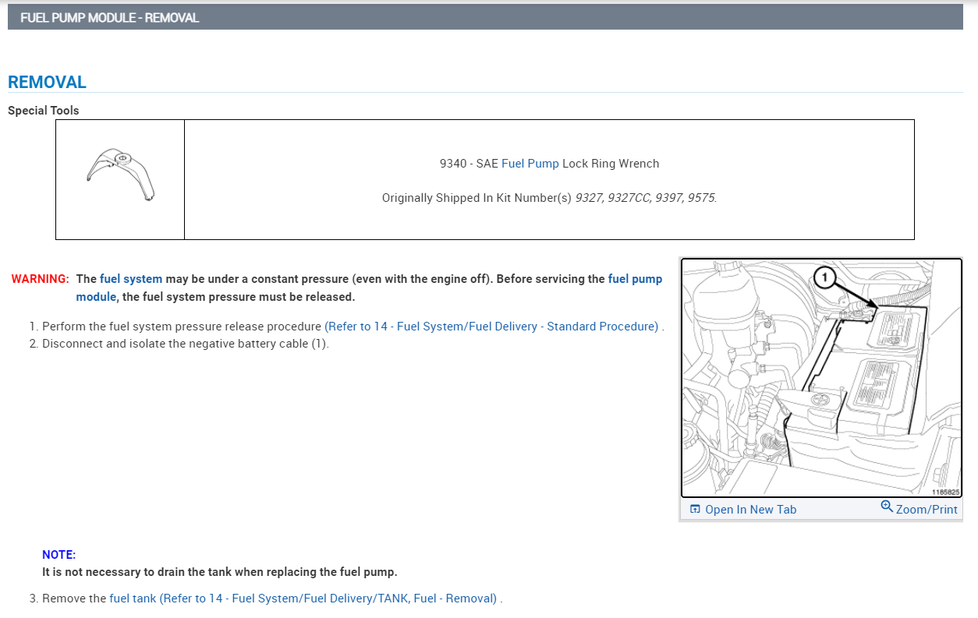Open the fuel system link in warning

(x=131, y=279)
